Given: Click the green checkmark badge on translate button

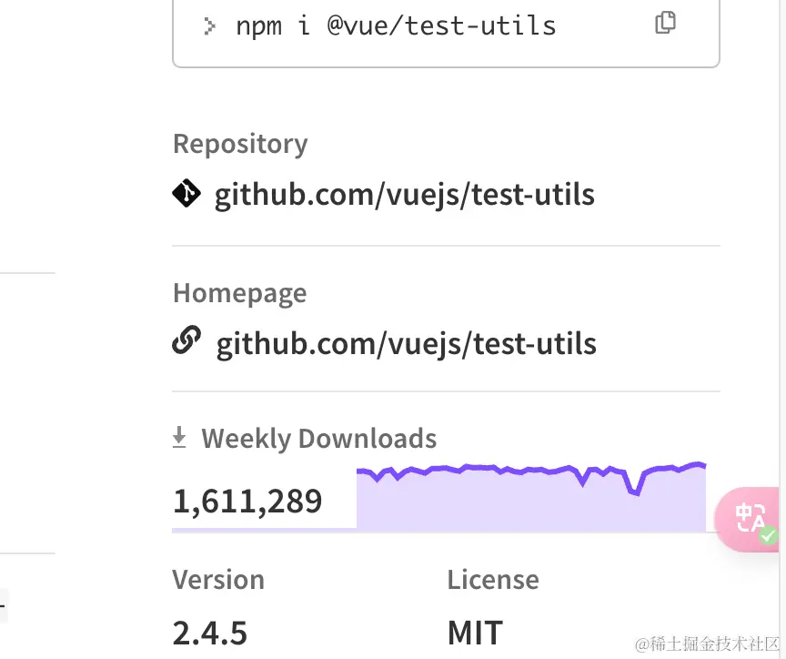Looking at the screenshot, I should click(x=769, y=535).
